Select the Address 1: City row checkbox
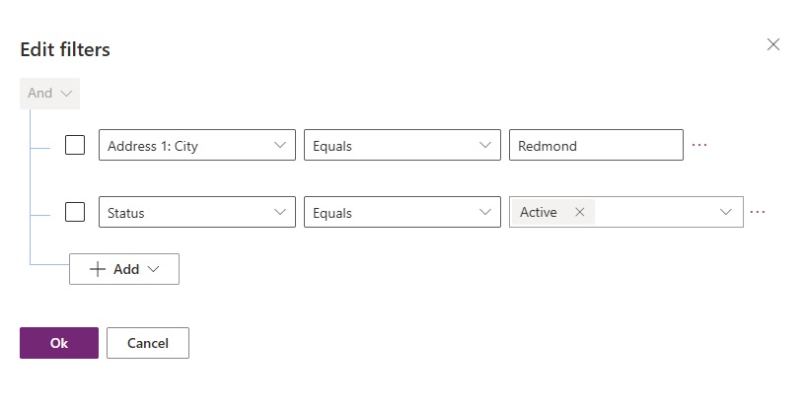 [75, 145]
